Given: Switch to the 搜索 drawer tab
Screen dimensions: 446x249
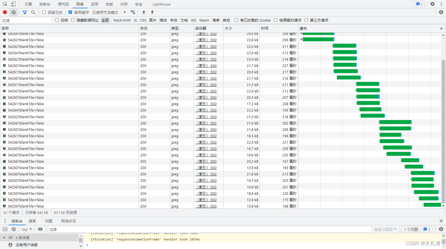Looking at the screenshot, I should point(32,221).
